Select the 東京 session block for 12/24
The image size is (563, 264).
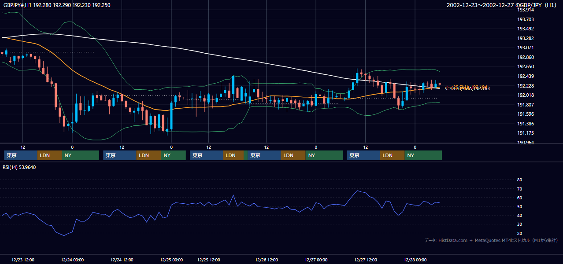click(120, 155)
